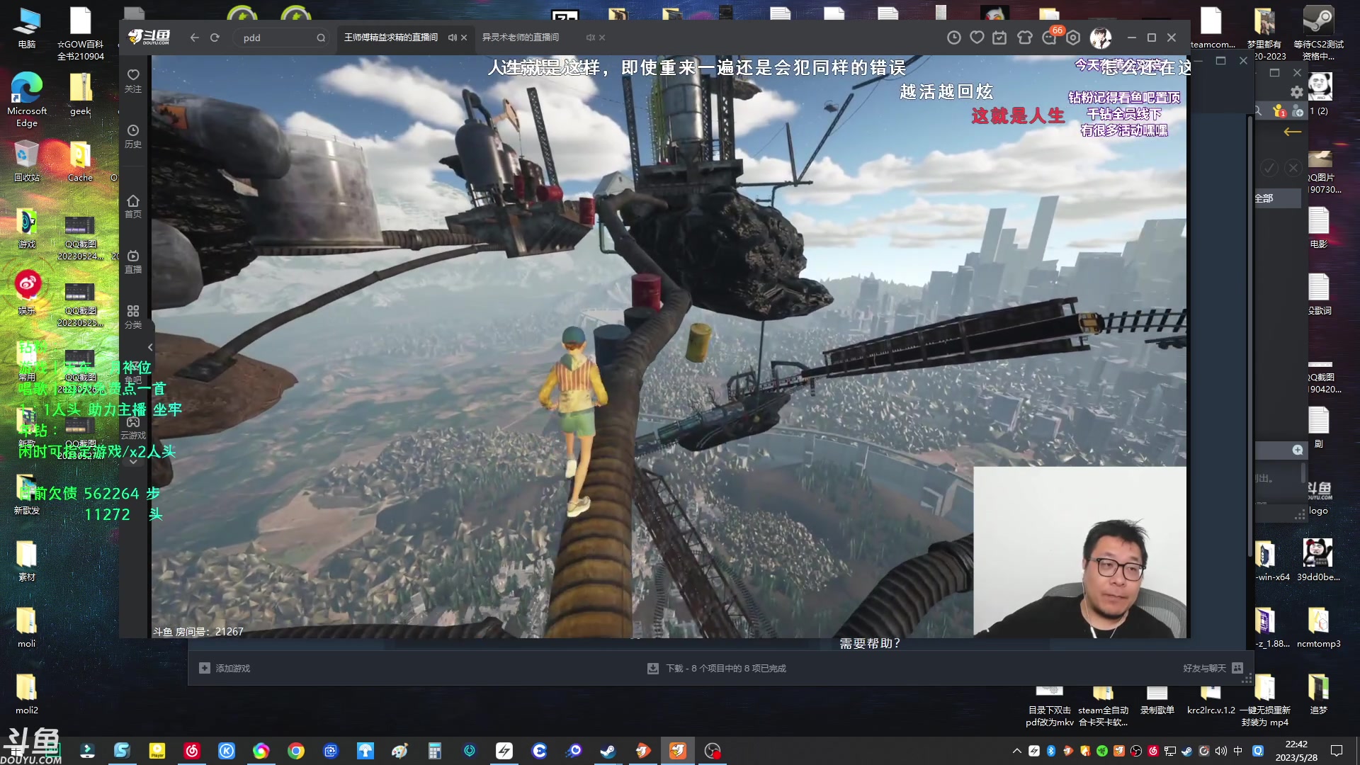
Task: Show hidden tray icons chevron
Action: pos(1017,751)
